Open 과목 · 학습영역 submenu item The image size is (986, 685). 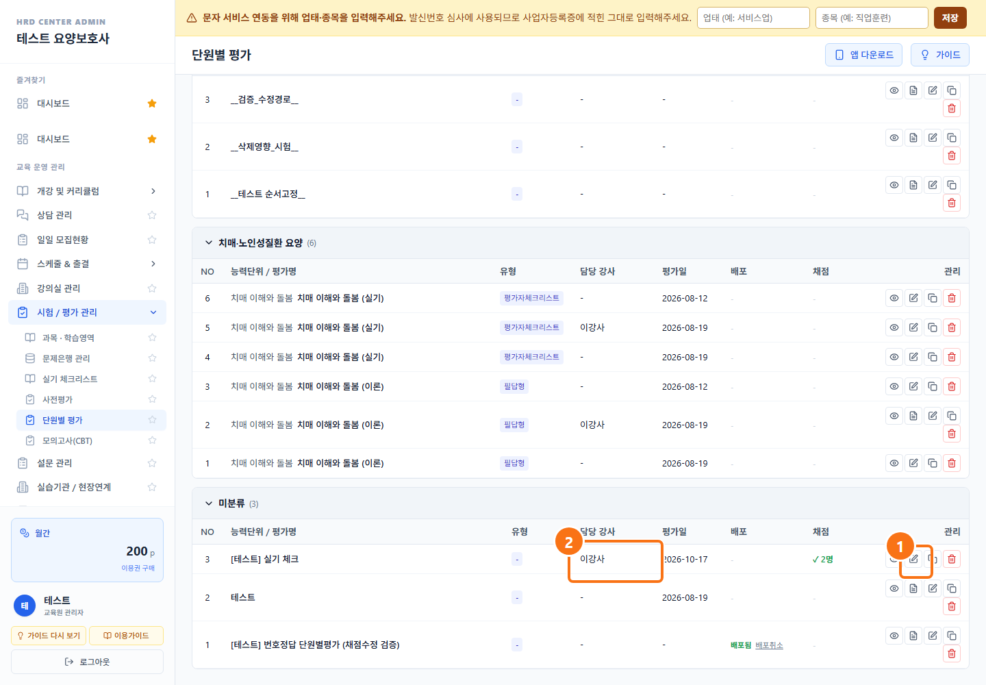click(x=91, y=338)
